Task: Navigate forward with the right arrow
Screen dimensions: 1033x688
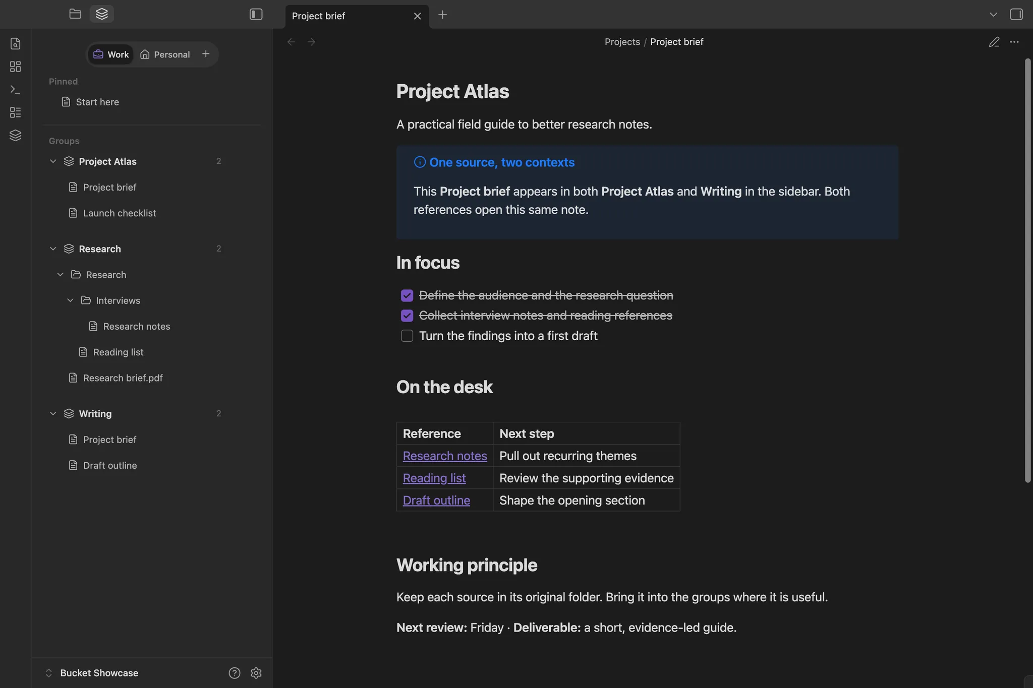Action: pos(311,42)
